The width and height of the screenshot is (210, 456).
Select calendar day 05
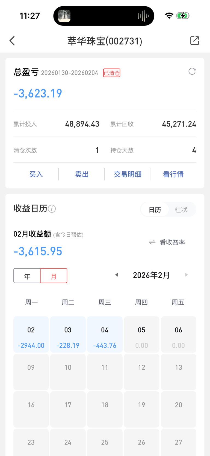[x=142, y=334]
